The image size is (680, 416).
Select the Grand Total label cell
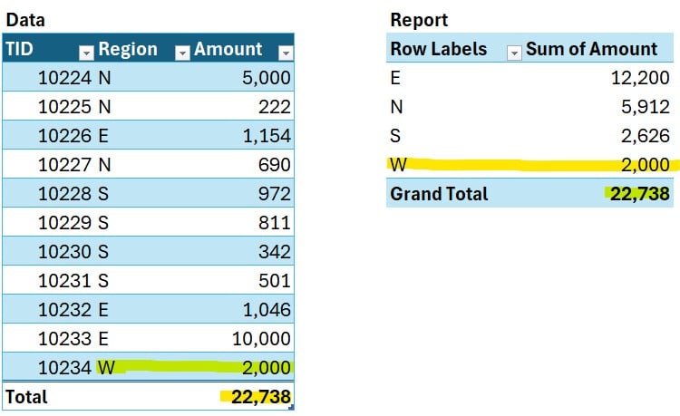(x=439, y=194)
